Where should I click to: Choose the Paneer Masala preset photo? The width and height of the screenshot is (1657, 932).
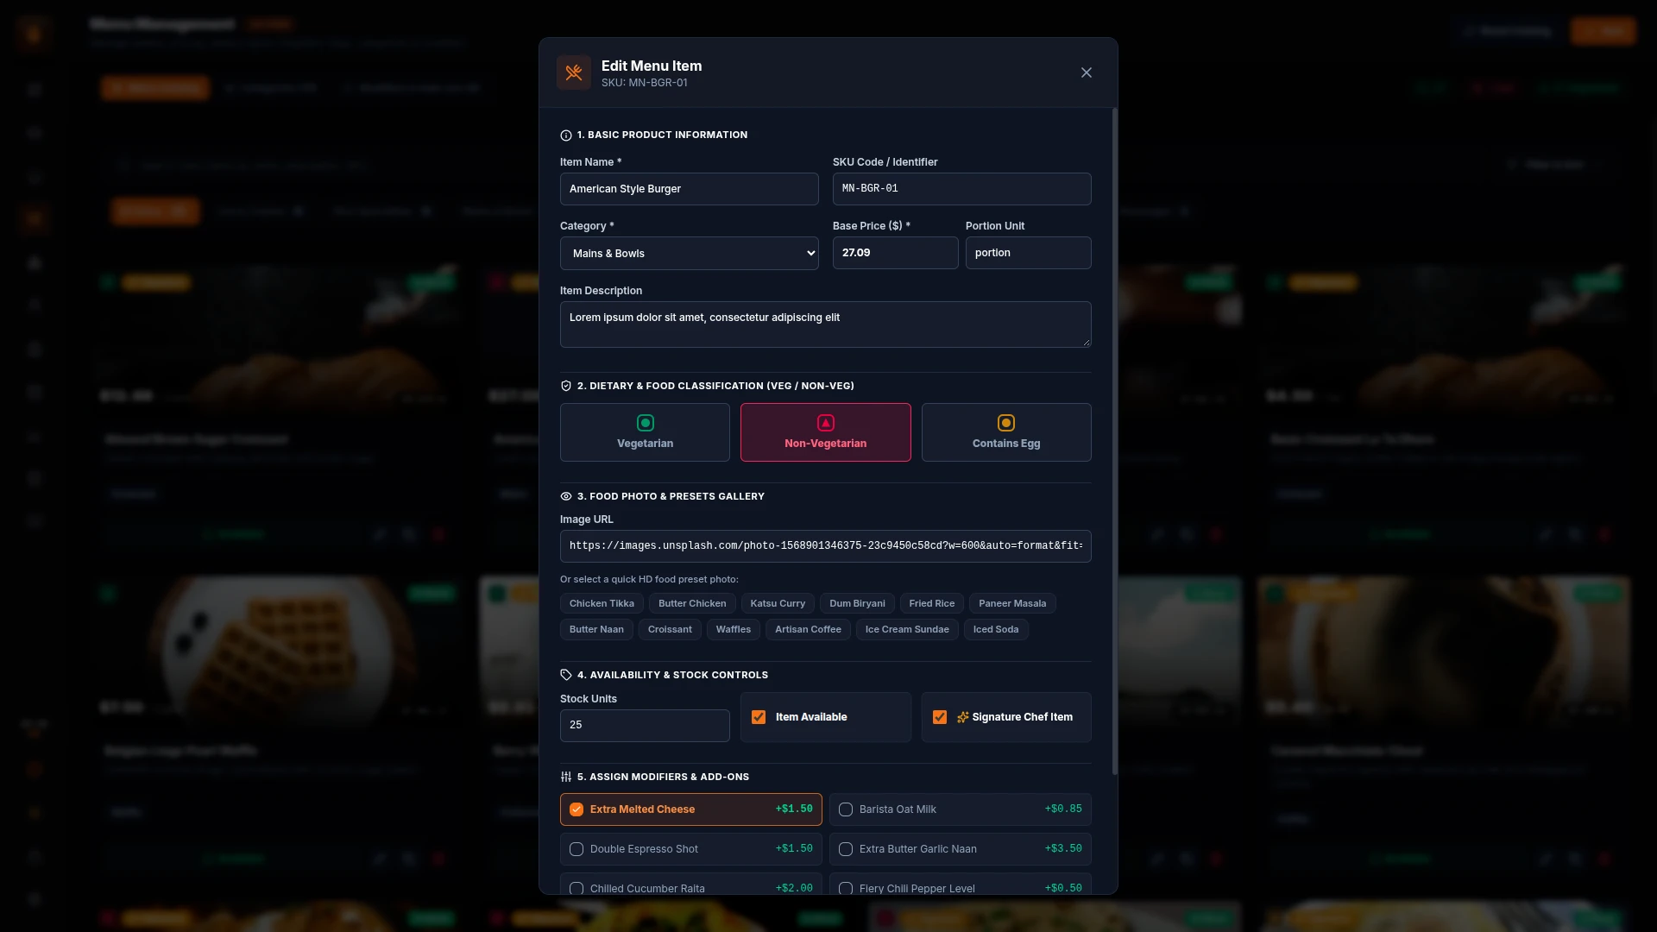tap(1012, 603)
